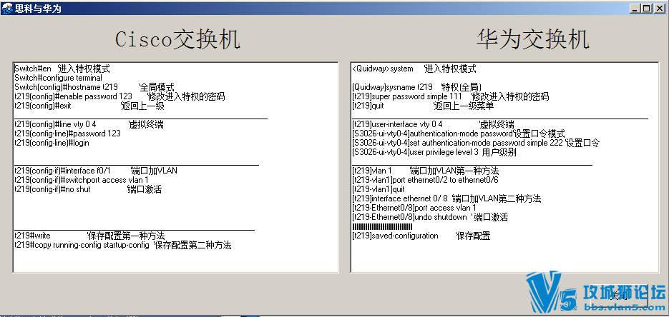Click the line "[t219-vlan1]quit"

(379, 189)
